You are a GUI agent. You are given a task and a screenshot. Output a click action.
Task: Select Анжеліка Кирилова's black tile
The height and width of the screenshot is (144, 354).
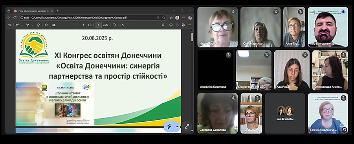tap(216, 70)
